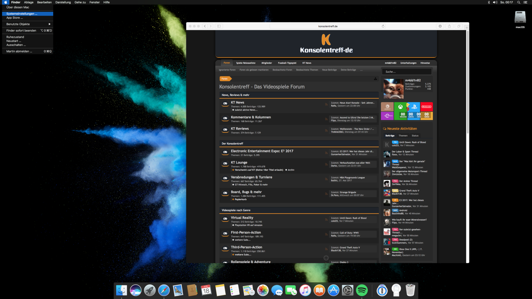Open Photos app in the Dock
The image size is (532, 299).
(x=263, y=290)
